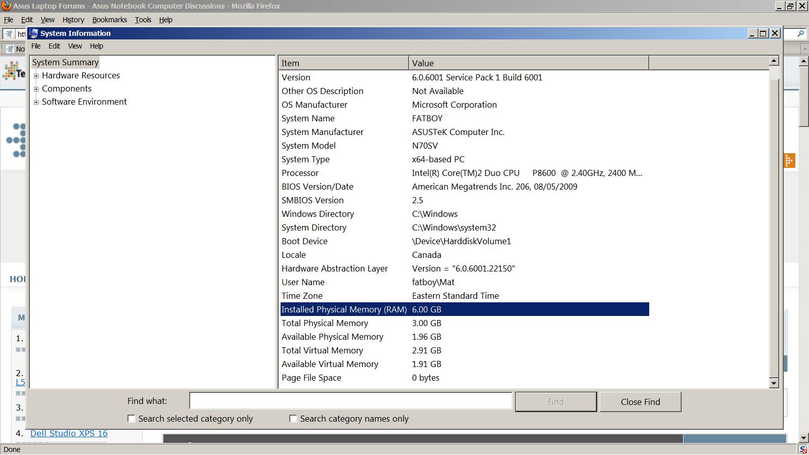Click Firefox page scrollbar down arrow

[804, 438]
